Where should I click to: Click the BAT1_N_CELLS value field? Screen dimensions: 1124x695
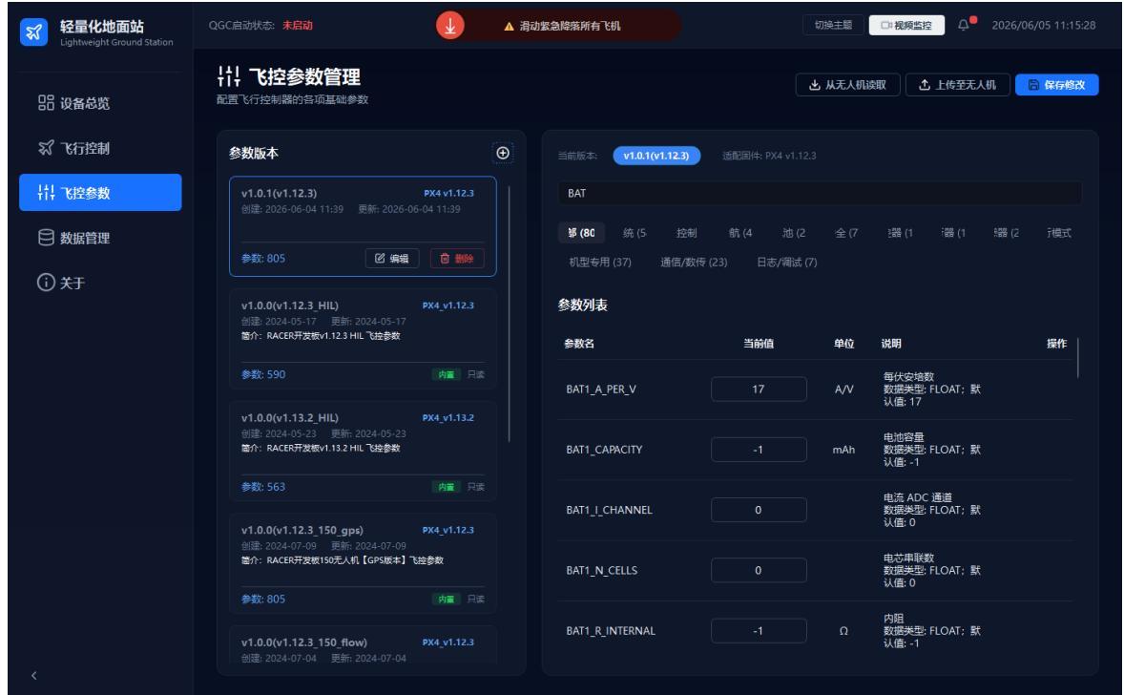pyautogui.click(x=759, y=570)
